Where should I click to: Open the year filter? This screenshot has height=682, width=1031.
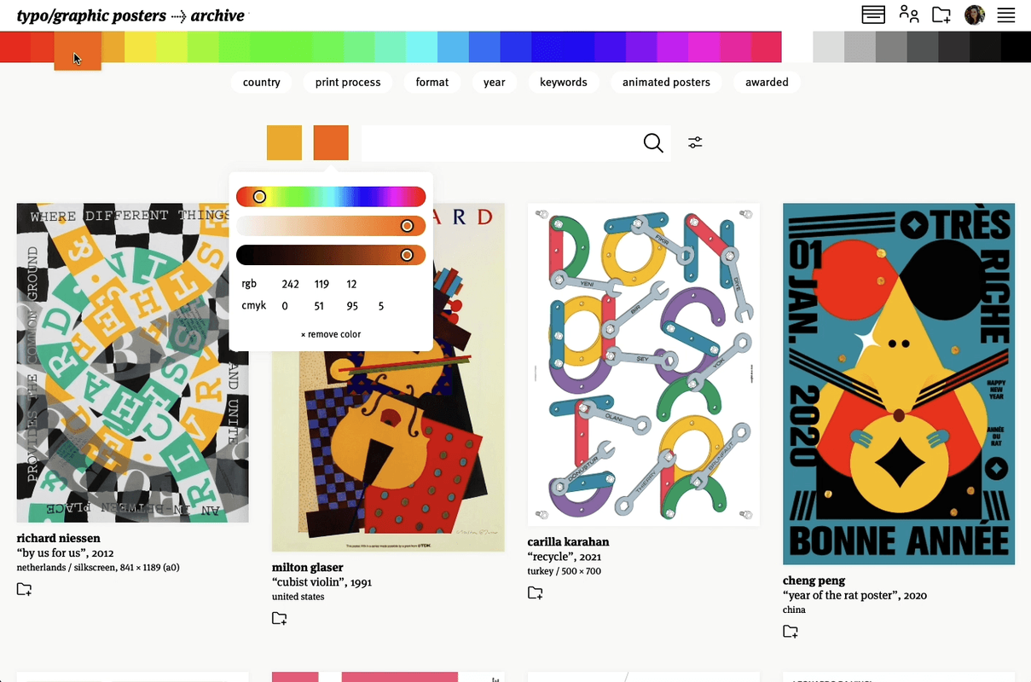click(495, 82)
